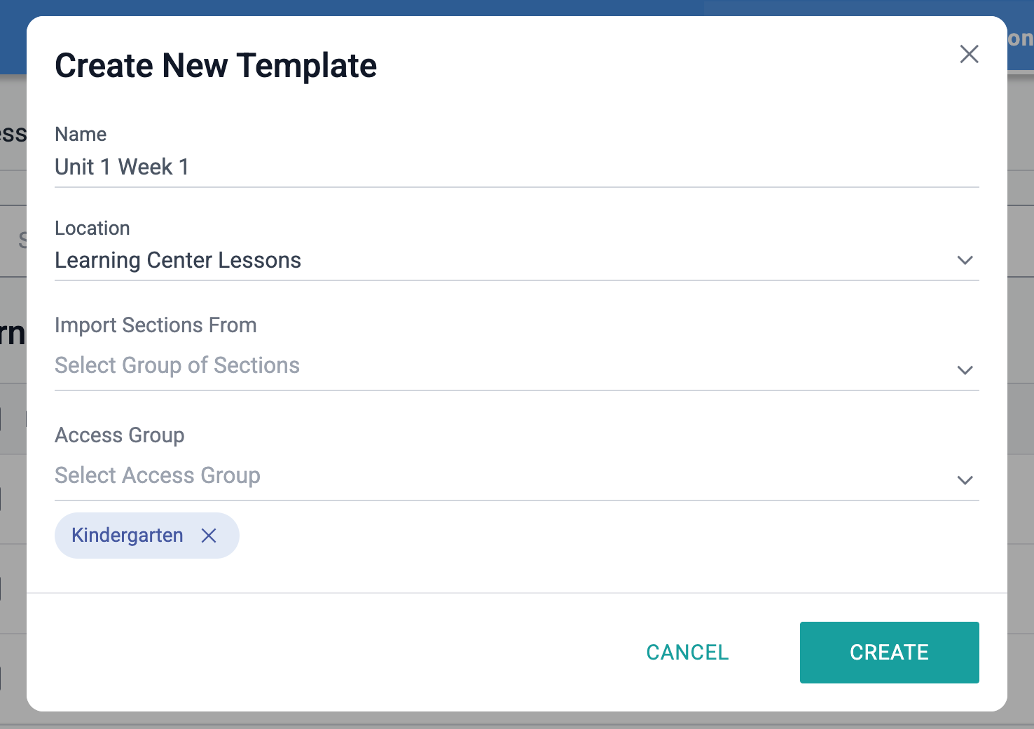Click the Location field label
This screenshot has width=1034, height=729.
coord(92,228)
